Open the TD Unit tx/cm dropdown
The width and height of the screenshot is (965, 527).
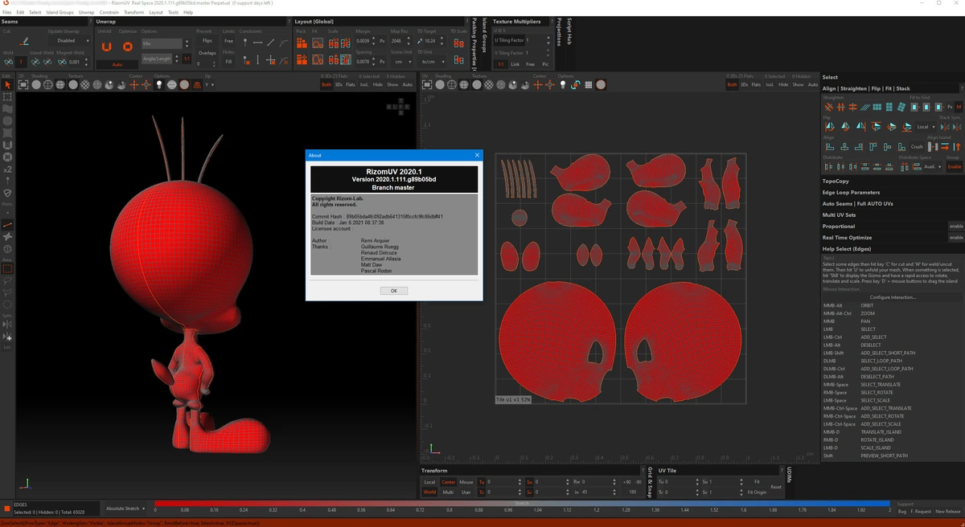[431, 61]
